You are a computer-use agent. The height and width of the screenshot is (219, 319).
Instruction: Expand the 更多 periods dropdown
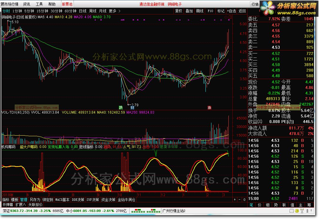(115, 11)
